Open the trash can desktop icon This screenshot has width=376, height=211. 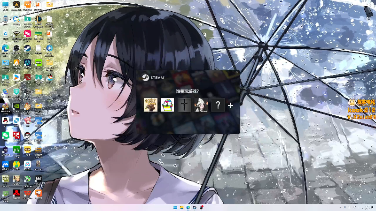[x=5, y=19]
